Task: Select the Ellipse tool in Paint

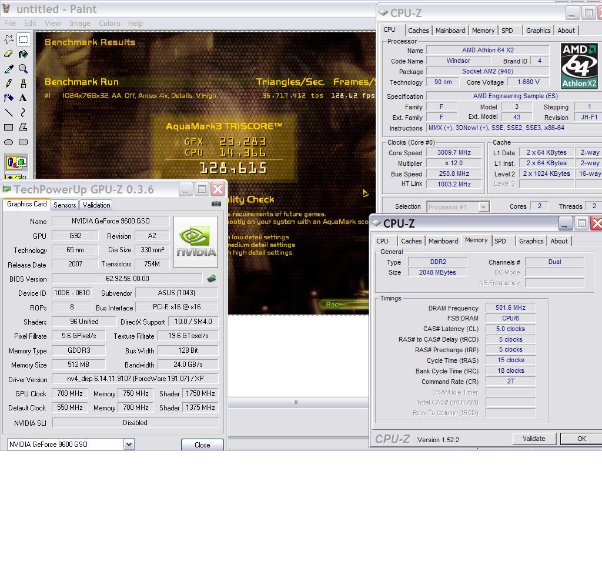Action: coord(9,142)
